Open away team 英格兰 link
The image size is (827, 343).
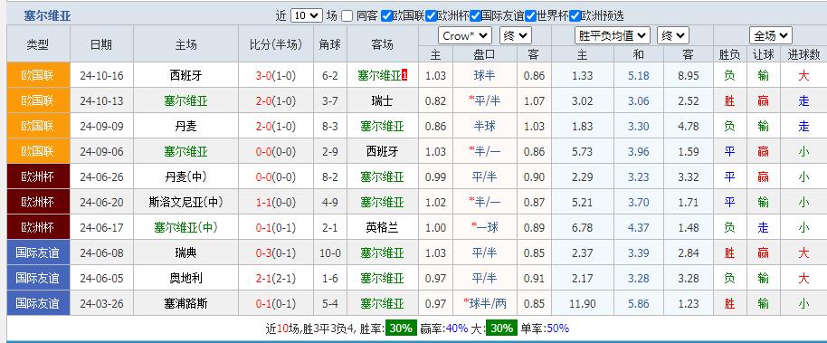point(383,227)
